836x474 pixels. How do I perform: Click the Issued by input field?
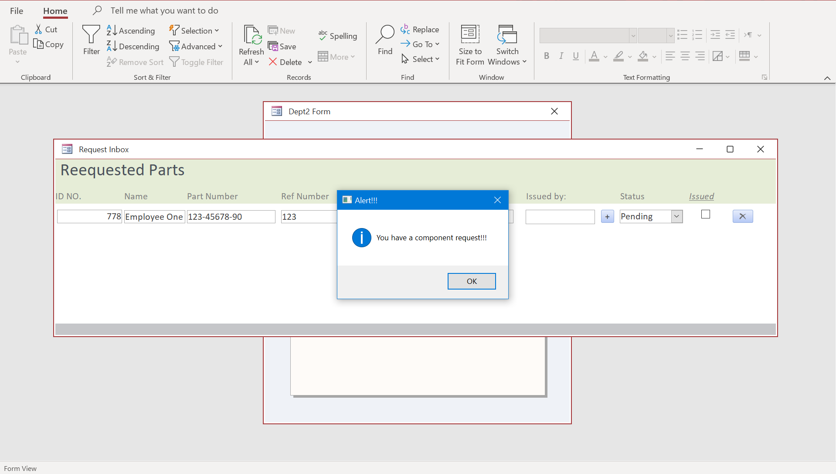(560, 217)
